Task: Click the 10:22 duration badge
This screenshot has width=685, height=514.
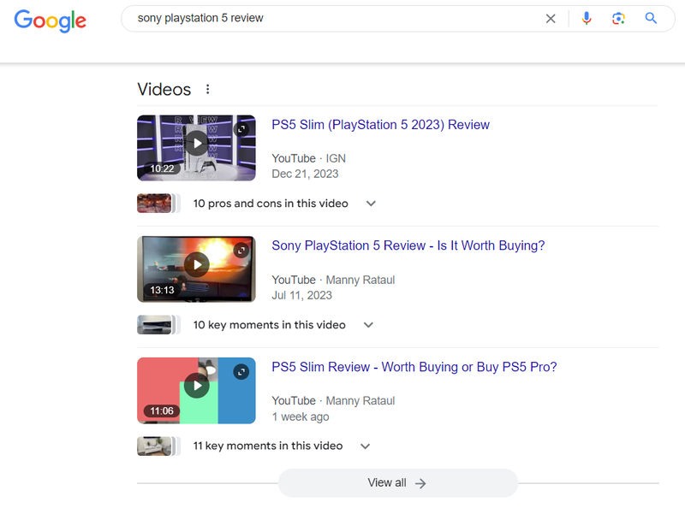Action: (162, 168)
